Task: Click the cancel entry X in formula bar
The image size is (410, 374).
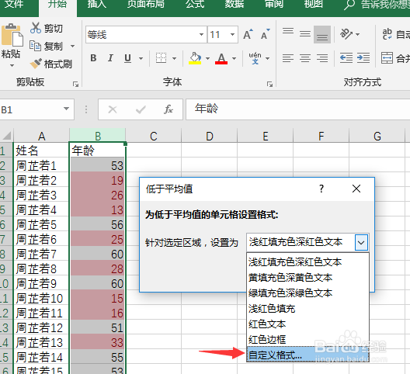Action: (113, 109)
